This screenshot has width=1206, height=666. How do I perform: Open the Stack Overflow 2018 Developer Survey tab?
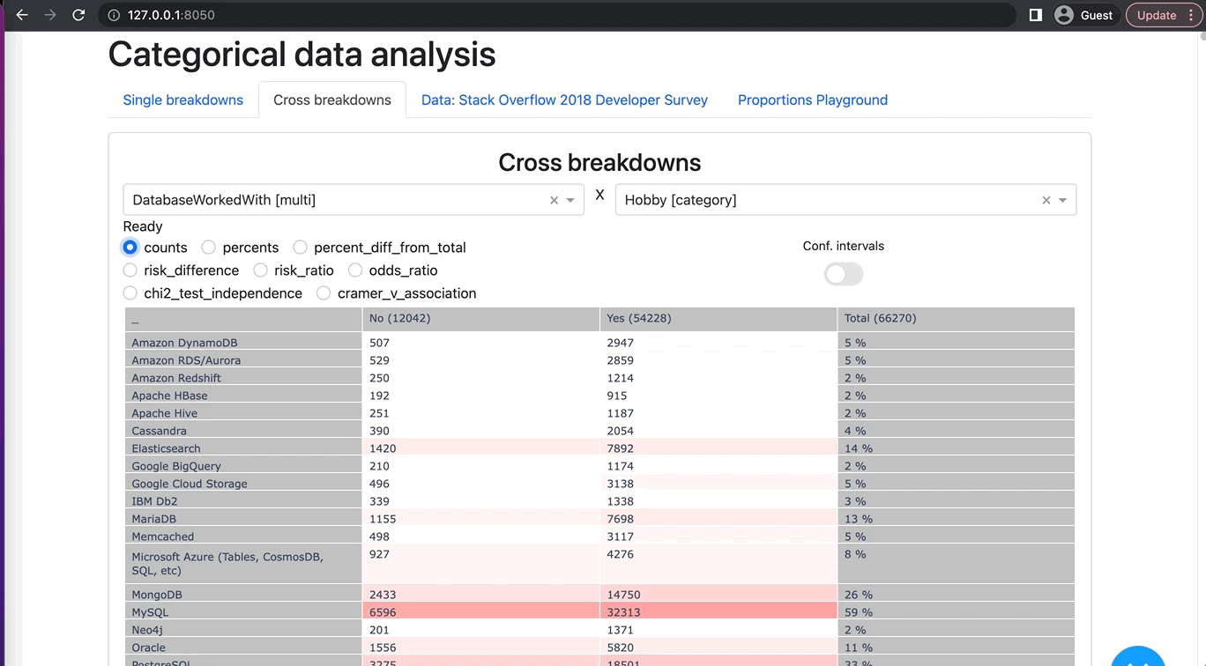click(x=564, y=100)
